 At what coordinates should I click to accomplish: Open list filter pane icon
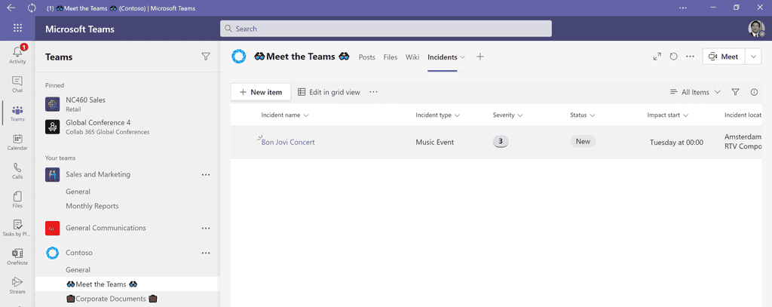tap(736, 92)
